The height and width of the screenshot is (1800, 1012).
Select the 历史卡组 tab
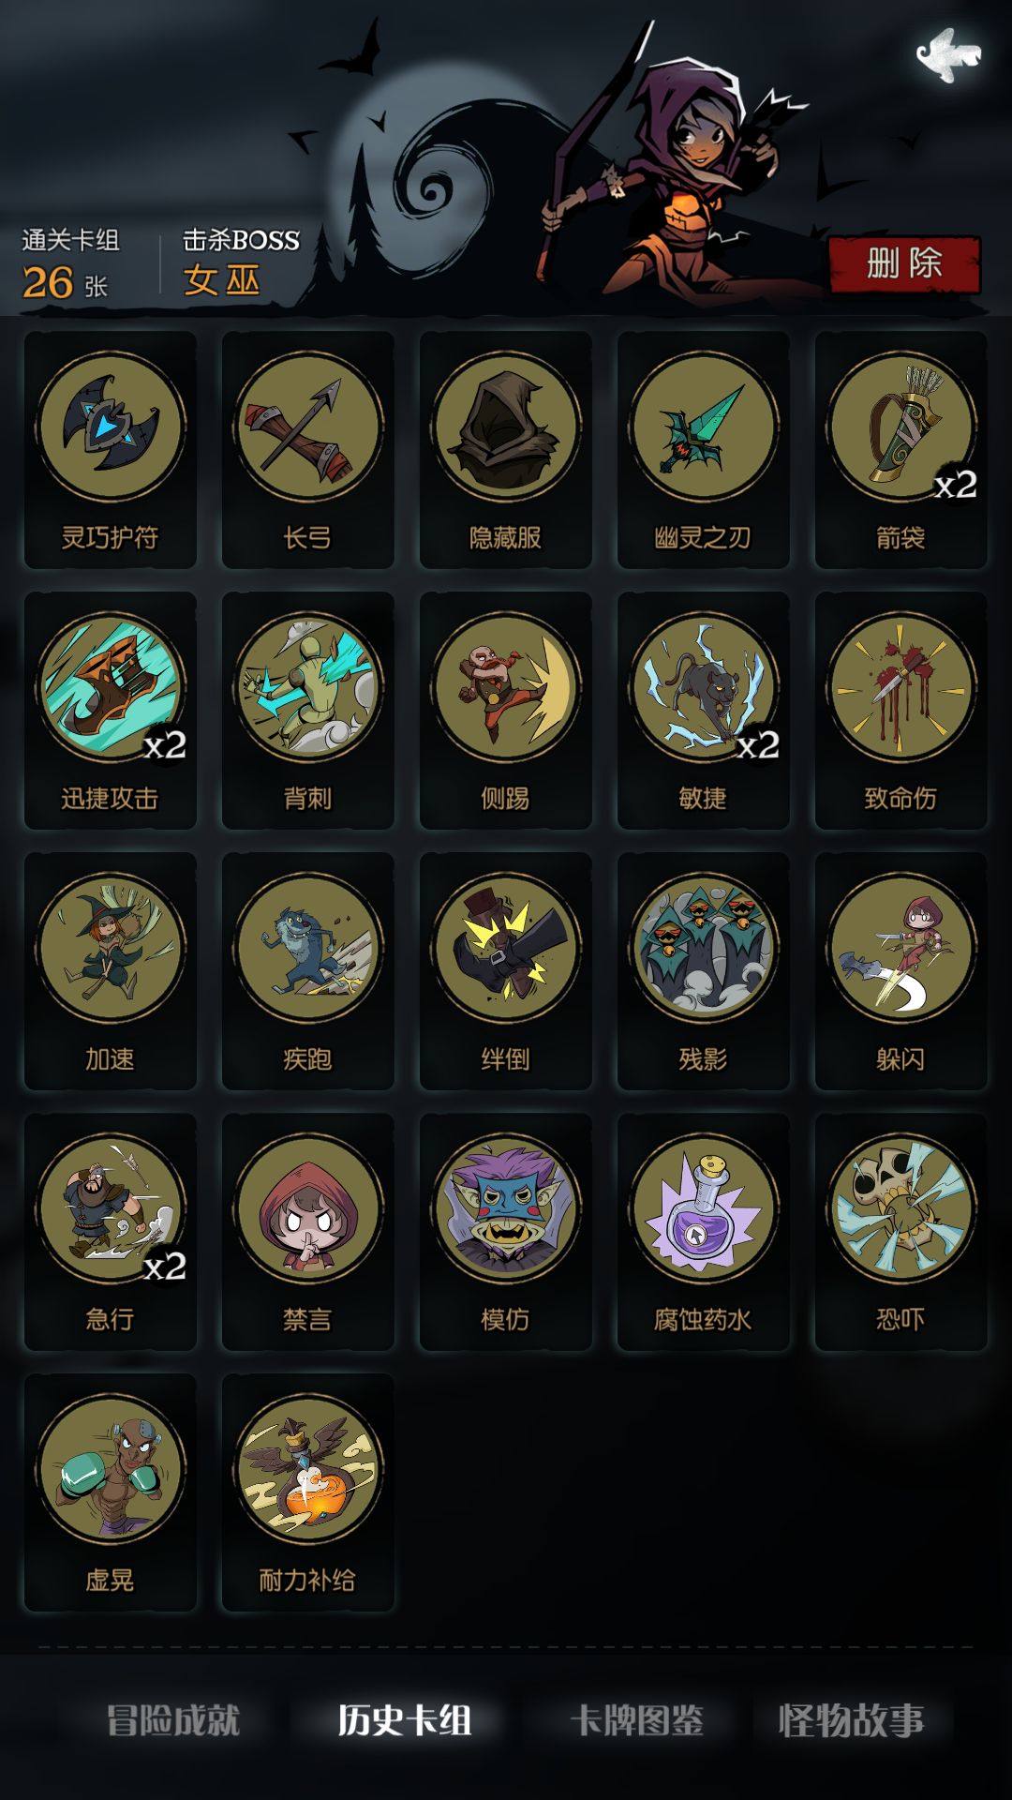click(x=405, y=1720)
